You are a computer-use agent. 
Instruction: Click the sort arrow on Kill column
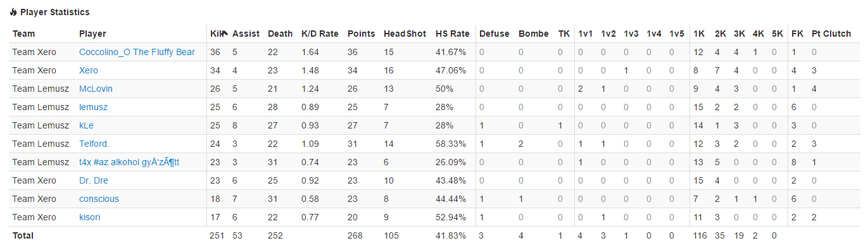tap(225, 34)
